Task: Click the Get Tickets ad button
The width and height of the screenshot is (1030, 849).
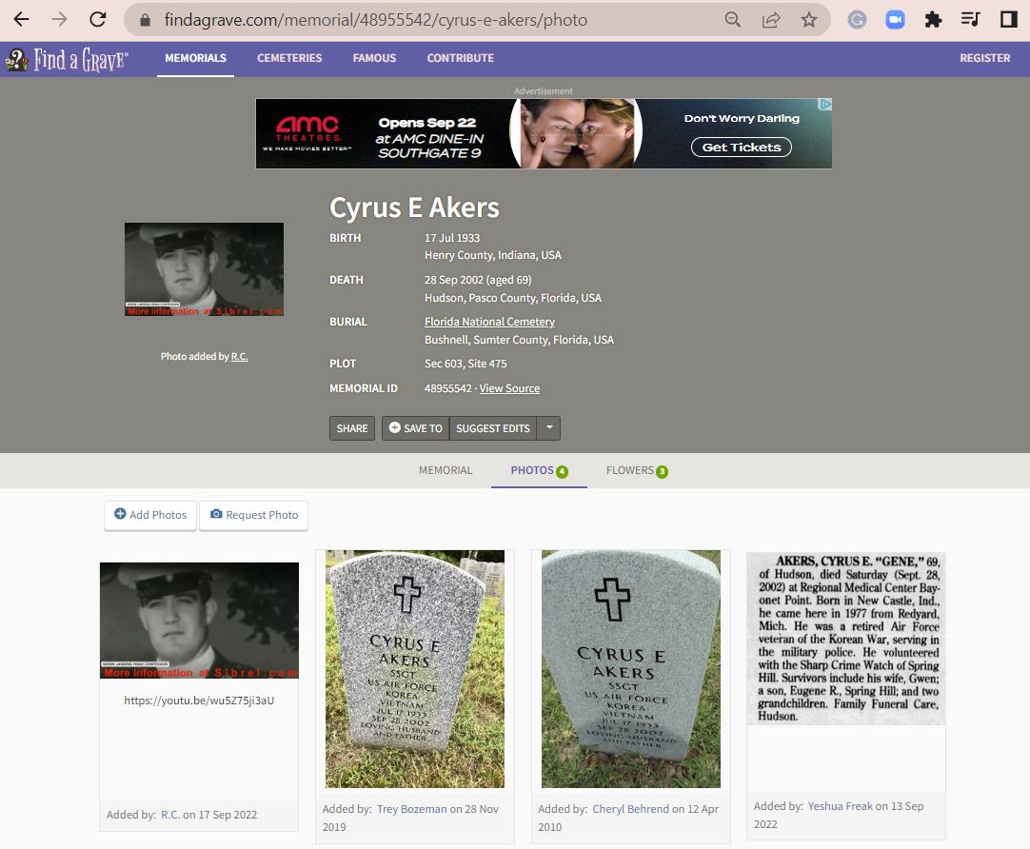Action: point(741,148)
